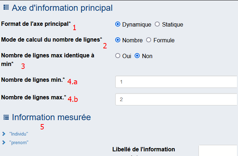Click the grid icon beside Axe d'information principal
The height and width of the screenshot is (156, 238).
pos(6,7)
